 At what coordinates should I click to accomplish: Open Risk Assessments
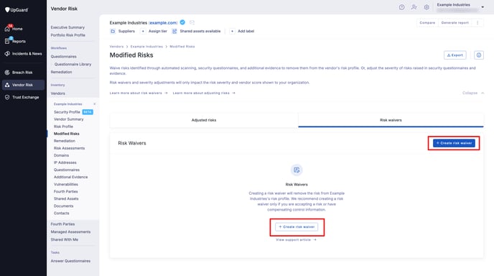(x=69, y=148)
